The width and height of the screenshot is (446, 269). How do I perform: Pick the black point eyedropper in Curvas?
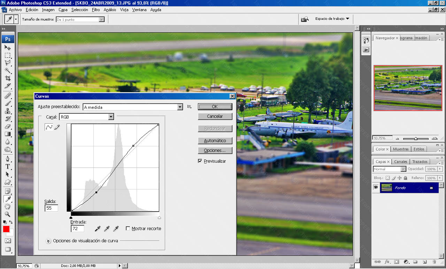pos(98,228)
